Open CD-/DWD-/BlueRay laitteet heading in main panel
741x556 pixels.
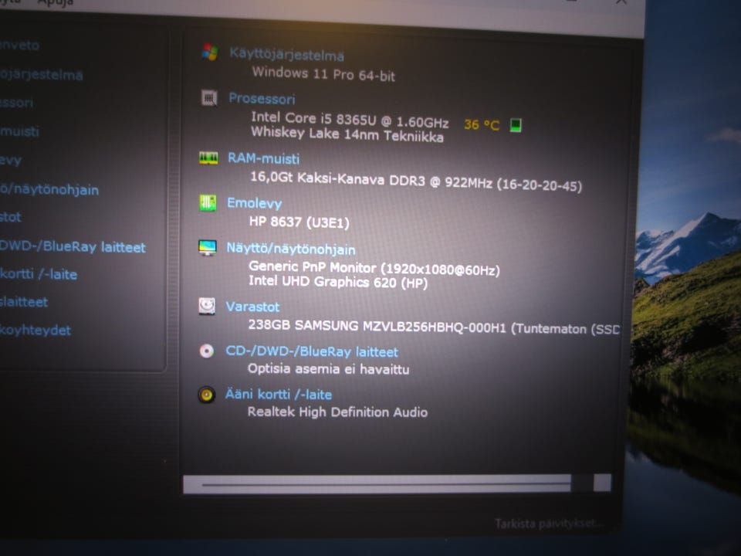[x=312, y=351]
